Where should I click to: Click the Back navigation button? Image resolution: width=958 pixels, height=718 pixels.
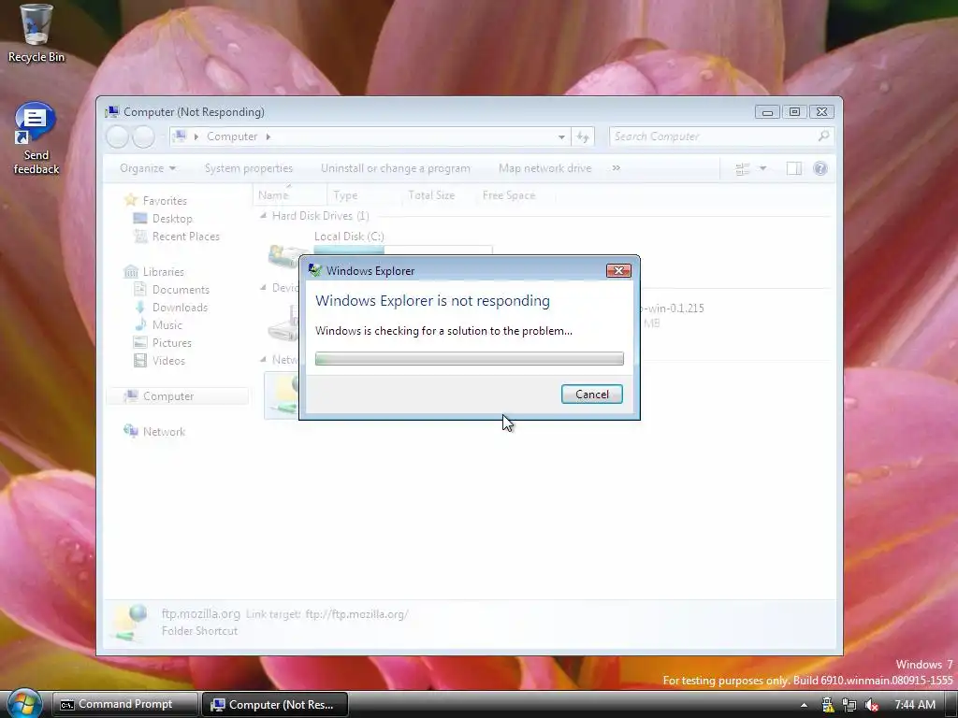pyautogui.click(x=117, y=136)
